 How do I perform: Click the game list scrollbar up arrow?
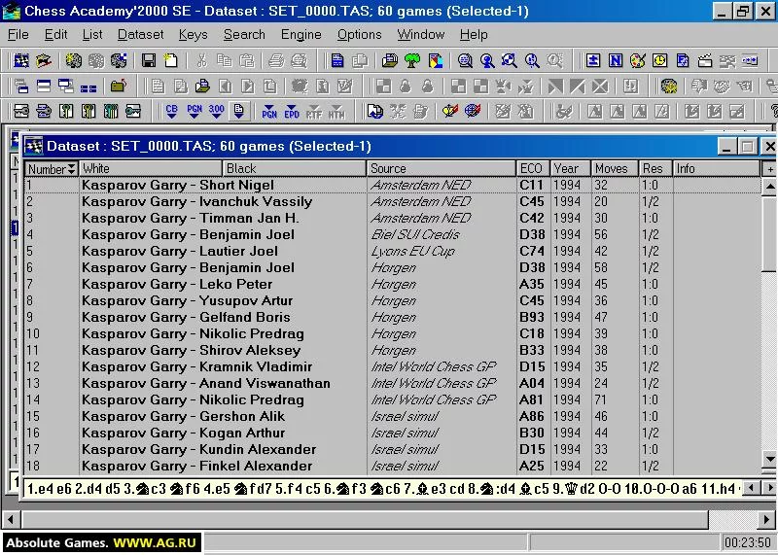coord(769,187)
